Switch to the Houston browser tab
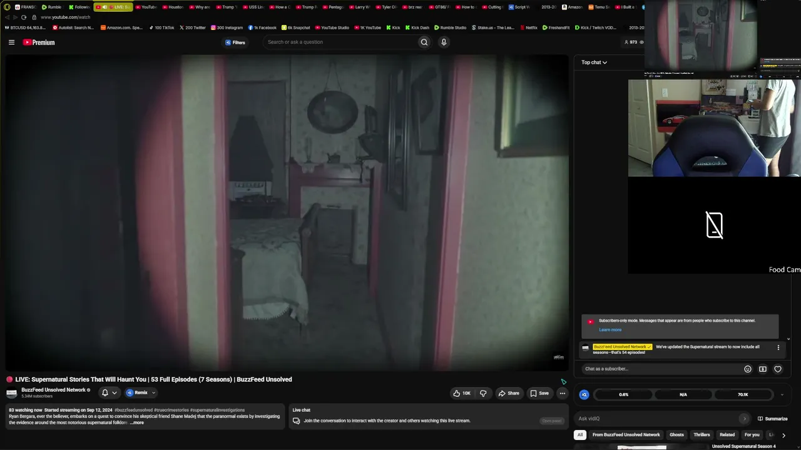Image resolution: width=801 pixels, height=450 pixels. pyautogui.click(x=173, y=7)
